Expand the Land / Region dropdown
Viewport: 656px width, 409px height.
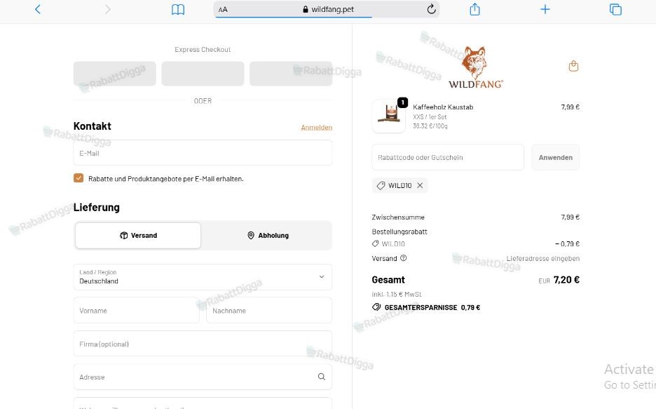(203, 276)
